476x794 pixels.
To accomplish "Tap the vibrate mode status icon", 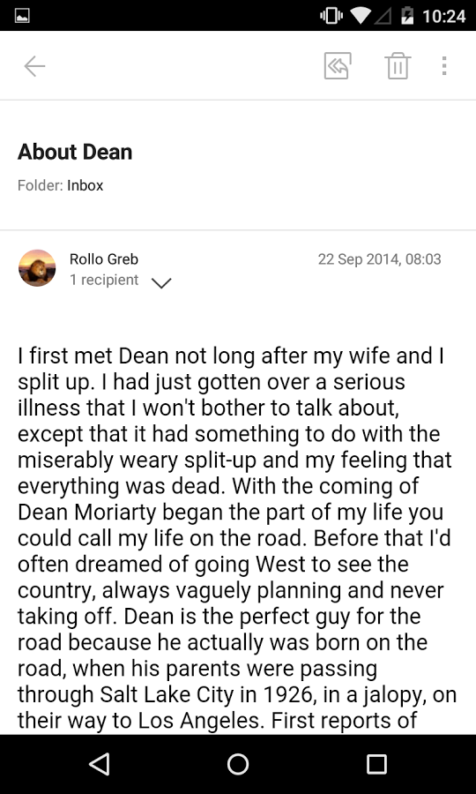I will [331, 16].
